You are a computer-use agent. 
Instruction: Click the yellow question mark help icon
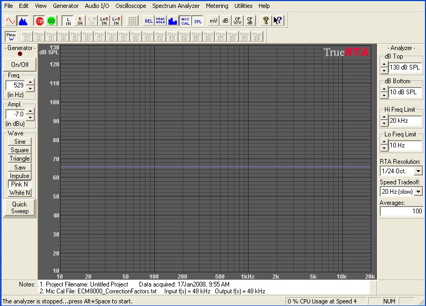(266, 21)
